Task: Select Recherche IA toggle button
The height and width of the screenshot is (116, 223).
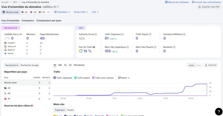Action: [x=12, y=65]
